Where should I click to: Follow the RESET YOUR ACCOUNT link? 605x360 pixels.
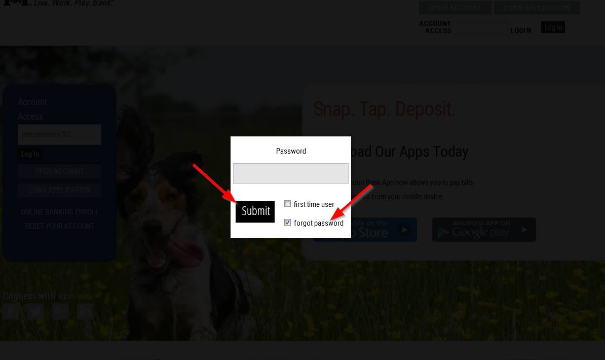(59, 226)
